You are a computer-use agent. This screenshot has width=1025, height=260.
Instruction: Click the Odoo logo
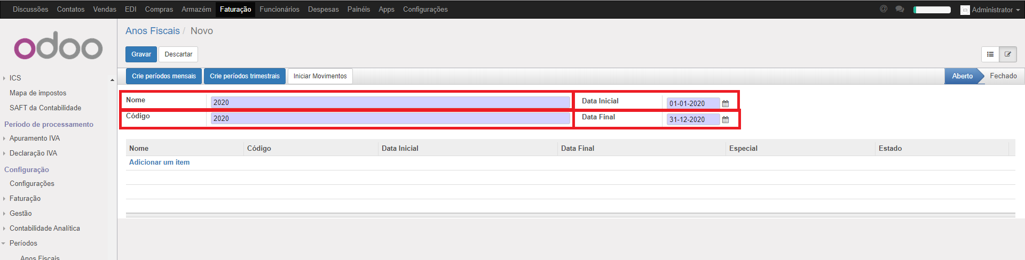coord(58,48)
